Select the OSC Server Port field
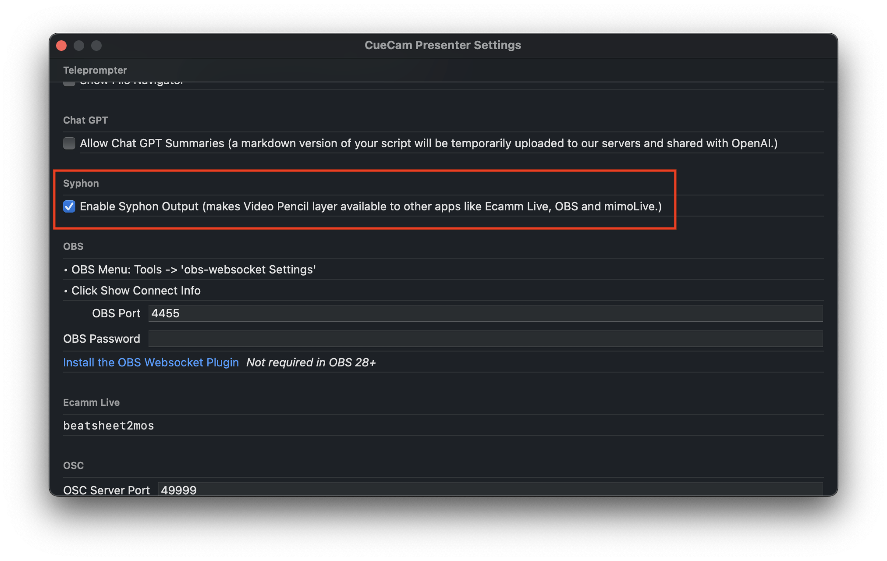 click(x=490, y=490)
